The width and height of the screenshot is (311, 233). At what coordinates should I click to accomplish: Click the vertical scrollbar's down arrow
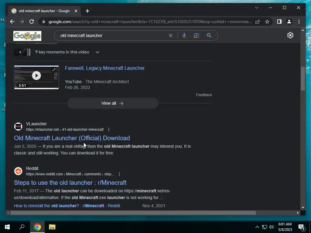303,208
